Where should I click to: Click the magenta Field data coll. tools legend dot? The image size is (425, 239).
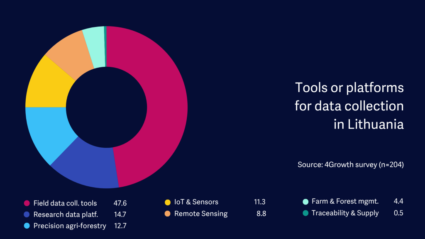(27, 203)
